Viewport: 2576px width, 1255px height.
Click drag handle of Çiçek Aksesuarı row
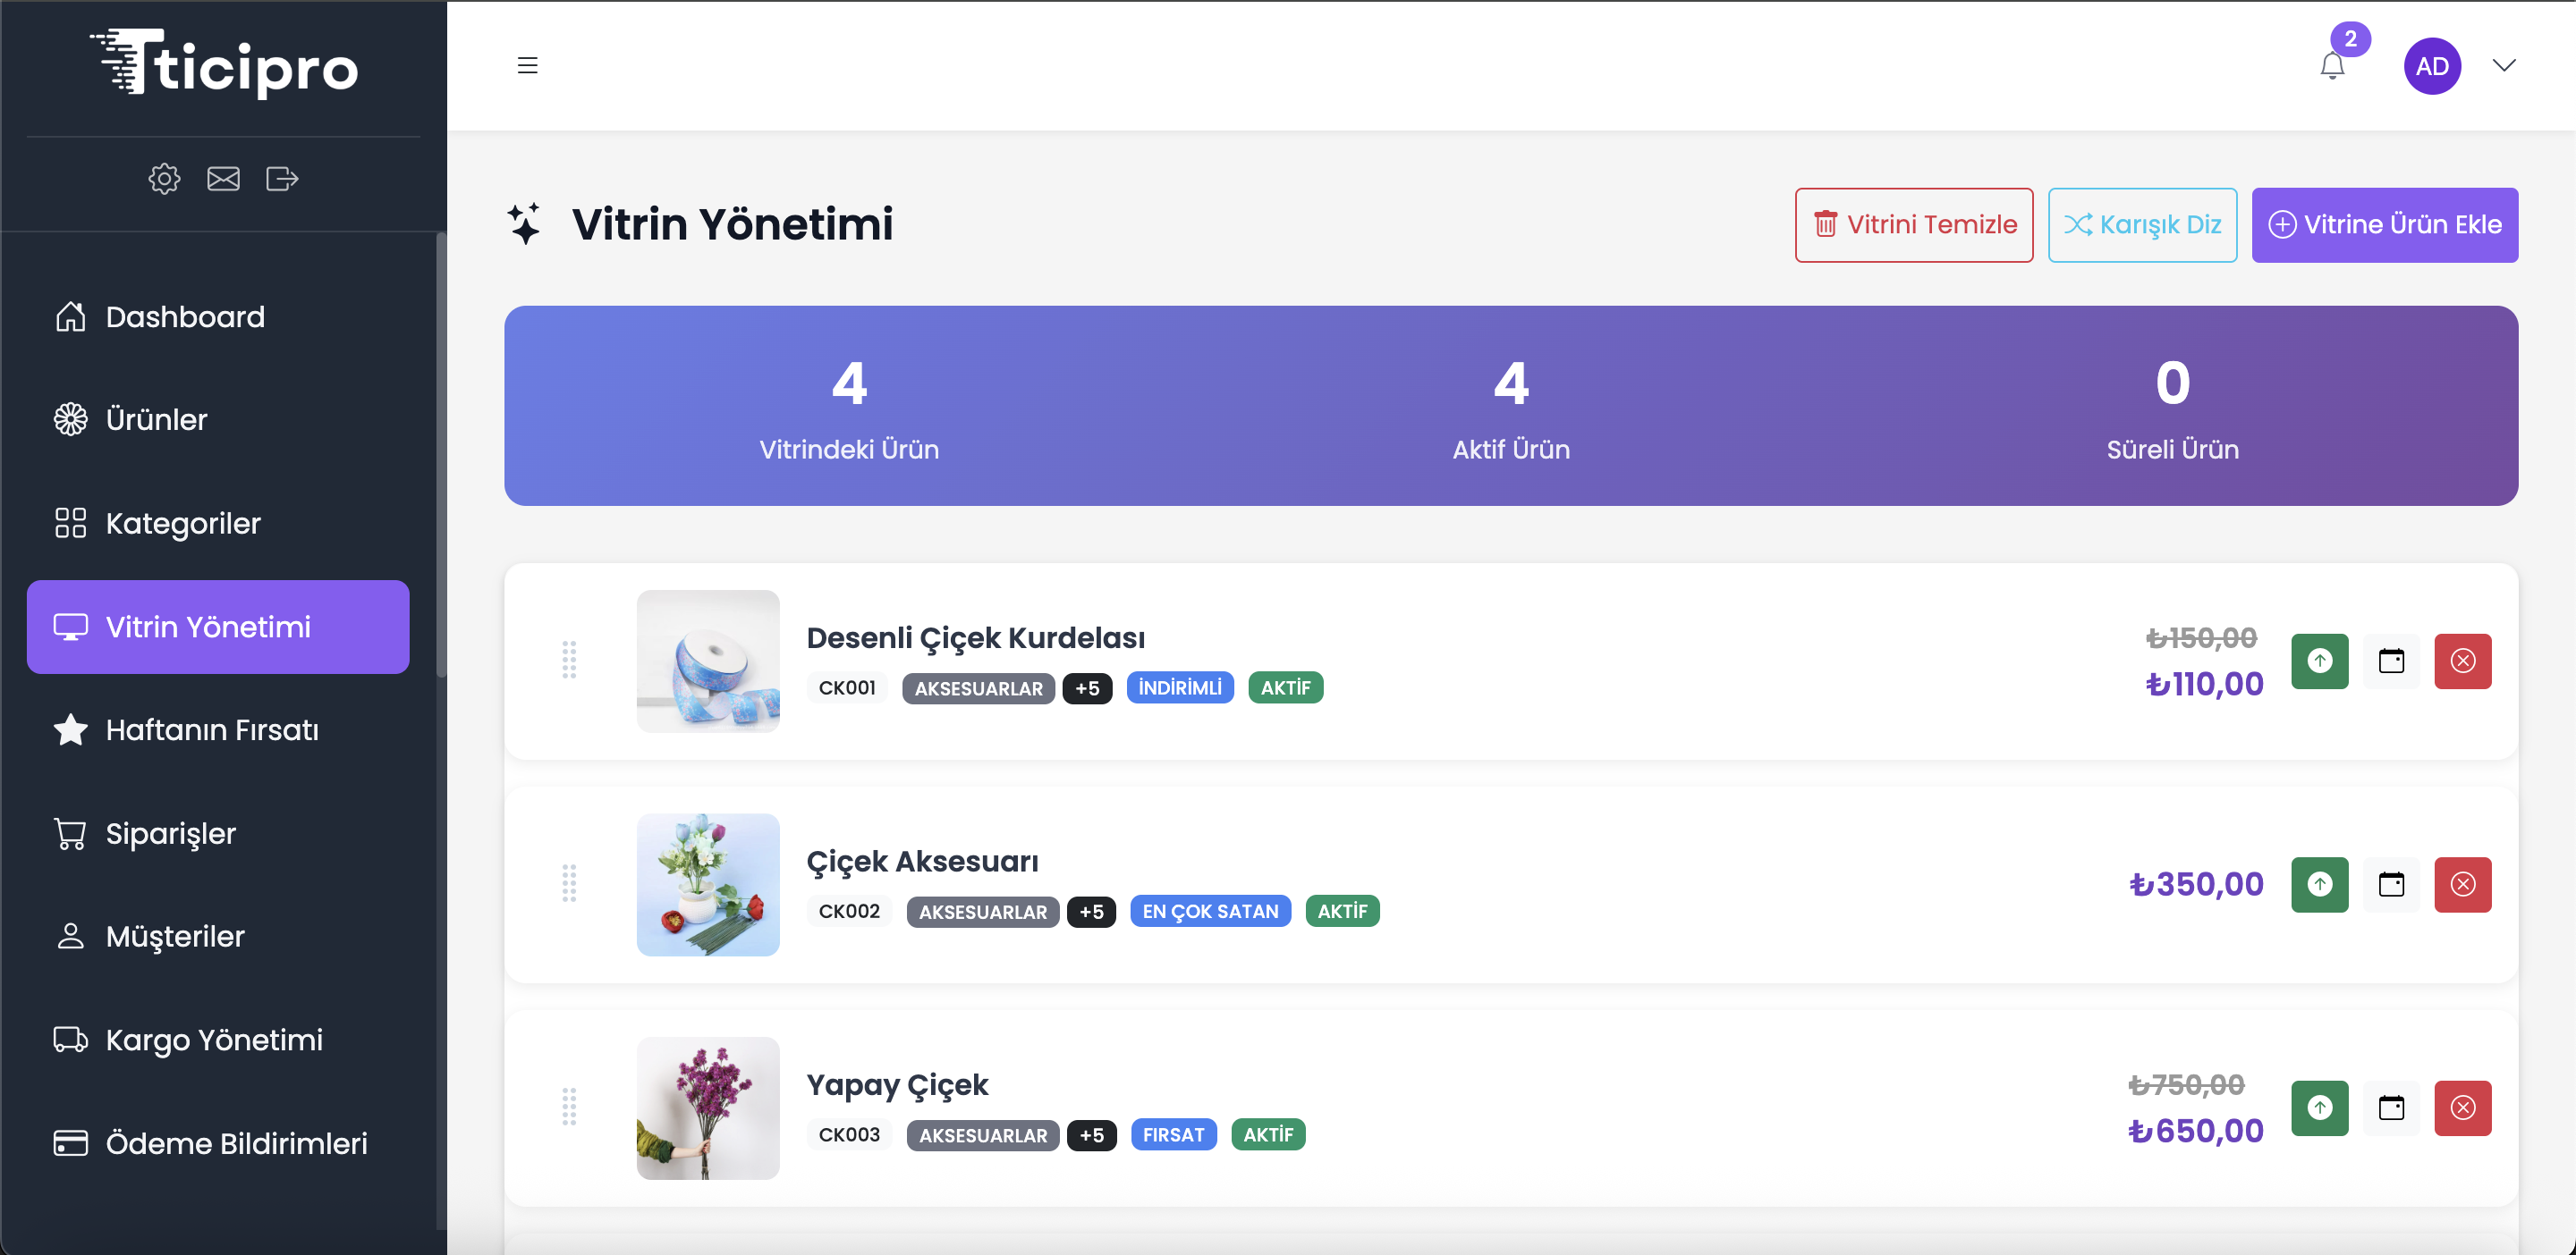point(569,884)
